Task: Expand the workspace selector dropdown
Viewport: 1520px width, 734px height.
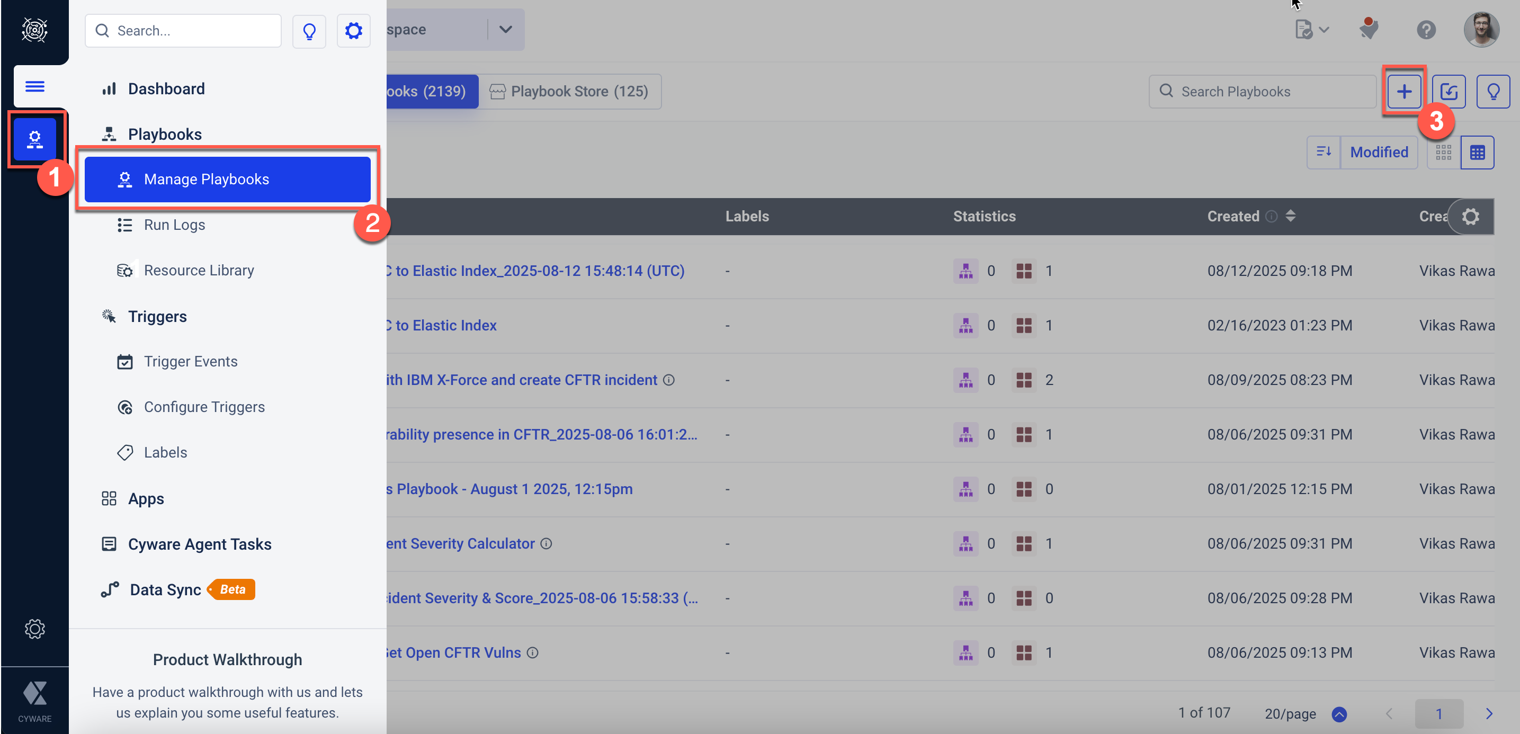Action: [505, 30]
